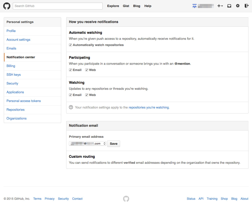Open the notifications inbox icon
Image resolution: width=252 pixels, height=211 pixels.
pos(229,6)
